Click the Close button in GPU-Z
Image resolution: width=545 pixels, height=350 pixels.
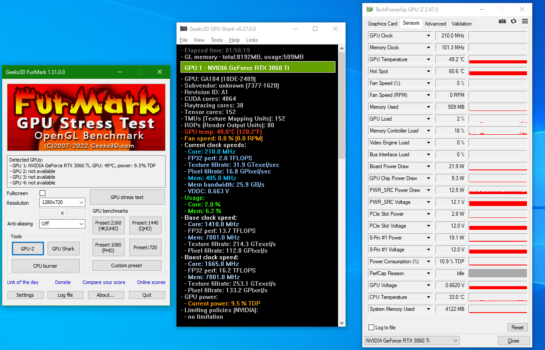coord(513,341)
